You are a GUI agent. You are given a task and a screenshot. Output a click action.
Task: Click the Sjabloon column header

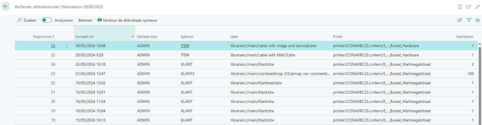(x=187, y=37)
